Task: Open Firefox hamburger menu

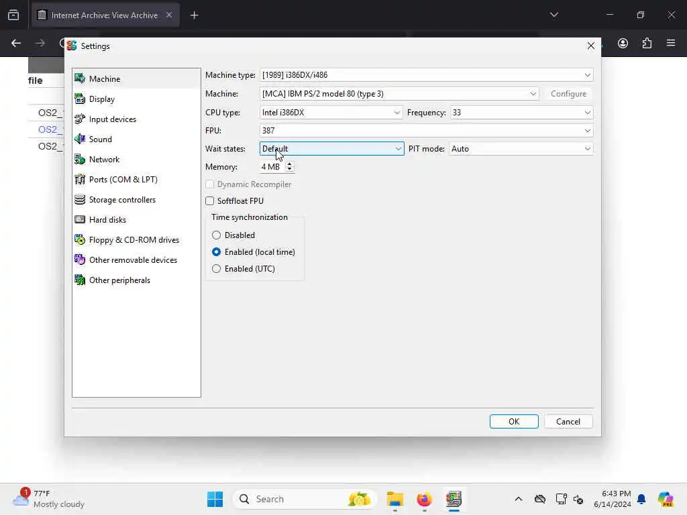Action: pyautogui.click(x=671, y=43)
